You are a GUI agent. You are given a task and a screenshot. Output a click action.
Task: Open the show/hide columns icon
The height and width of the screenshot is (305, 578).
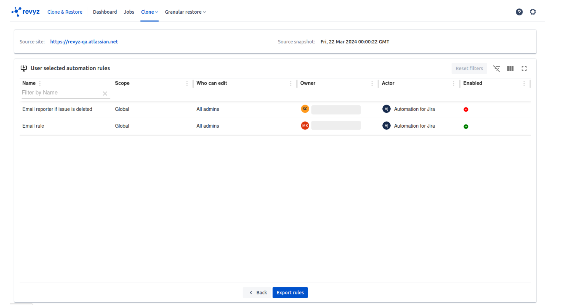coord(510,69)
